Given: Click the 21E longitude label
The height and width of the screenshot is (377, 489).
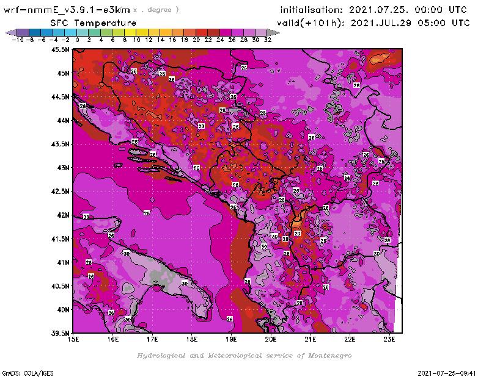Looking at the screenshot, I should pyautogui.click(x=311, y=339).
